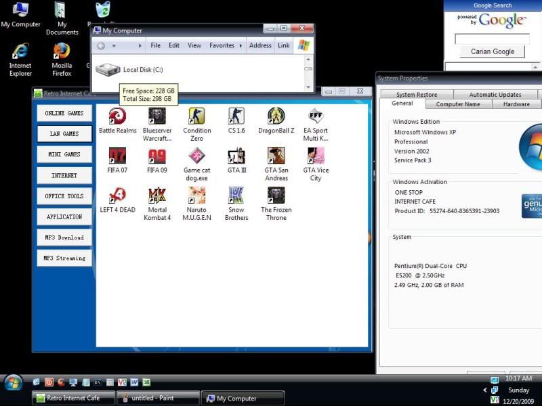Expand hidden menu items after Favorites

(x=241, y=45)
